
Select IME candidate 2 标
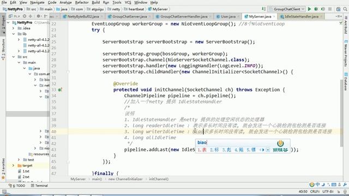(214, 150)
